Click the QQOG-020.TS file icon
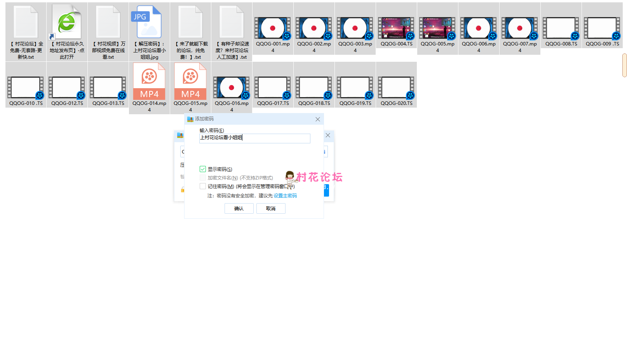The image size is (627, 359). tap(396, 88)
